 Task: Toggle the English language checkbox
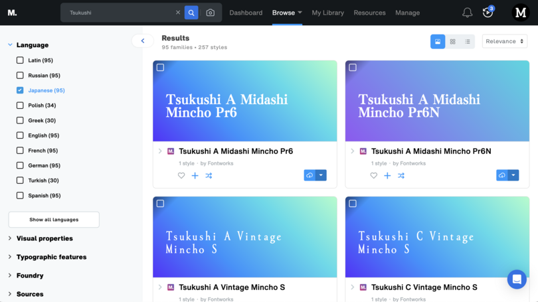coord(20,135)
